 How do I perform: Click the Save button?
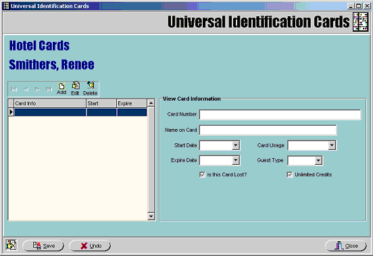[x=43, y=246]
